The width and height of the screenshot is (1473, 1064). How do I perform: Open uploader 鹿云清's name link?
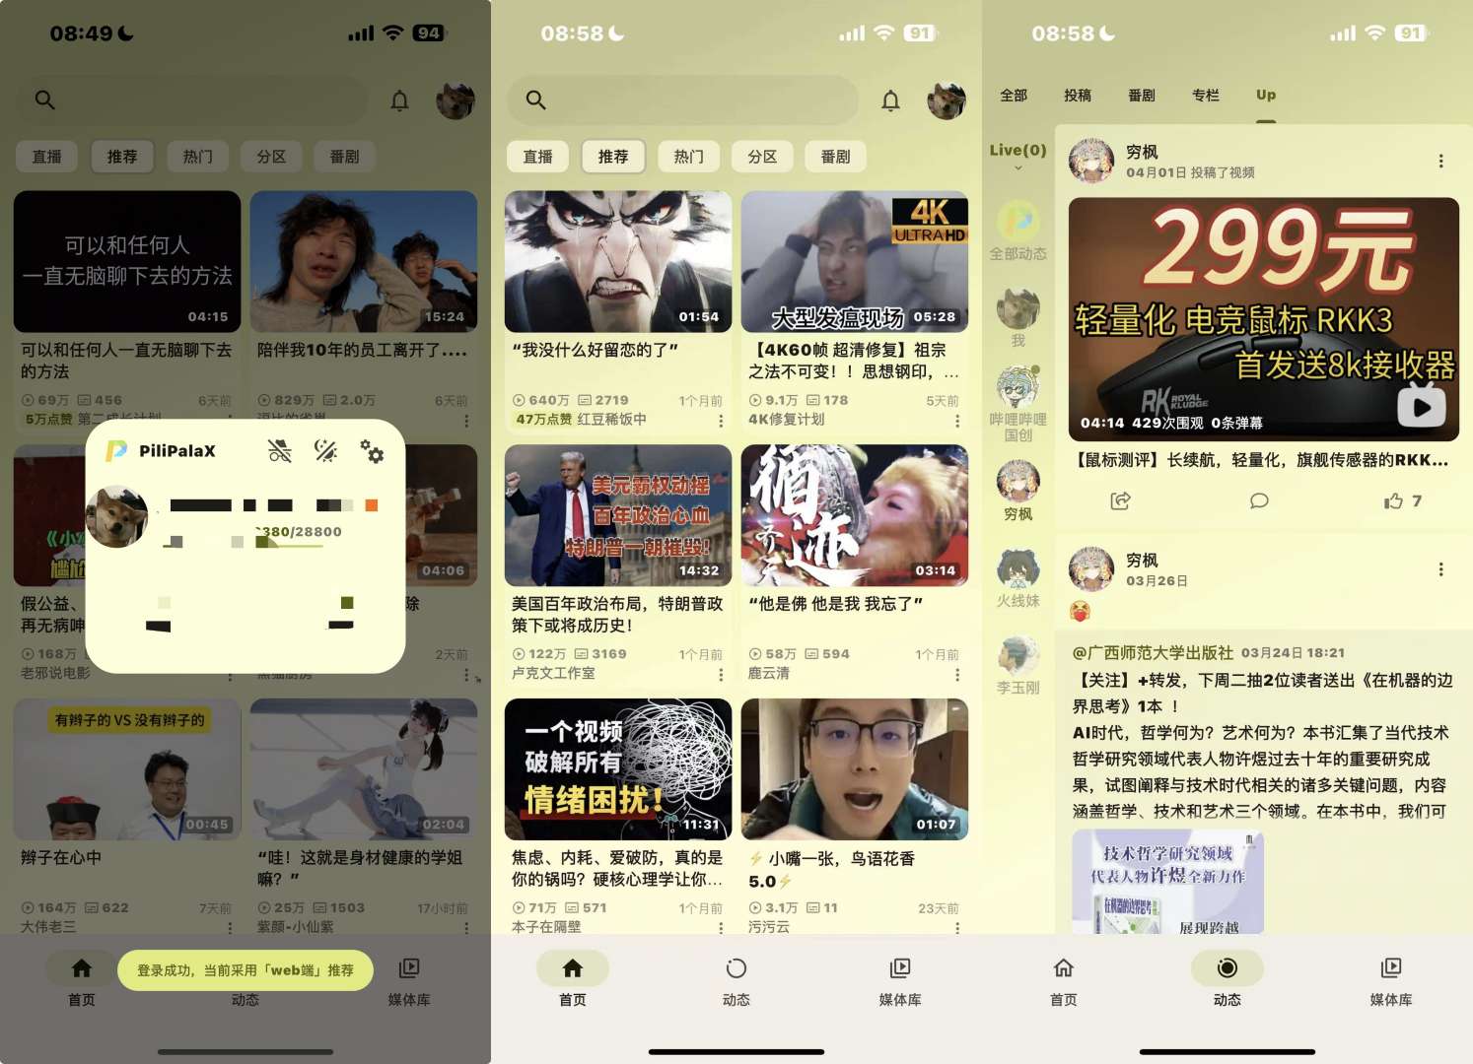pyautogui.click(x=769, y=674)
